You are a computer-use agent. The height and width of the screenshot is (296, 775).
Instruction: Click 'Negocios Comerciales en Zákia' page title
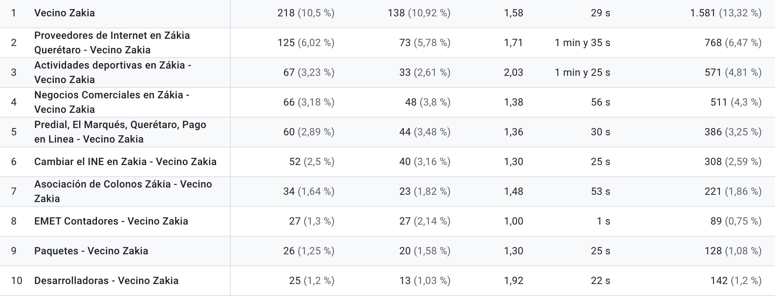(111, 102)
